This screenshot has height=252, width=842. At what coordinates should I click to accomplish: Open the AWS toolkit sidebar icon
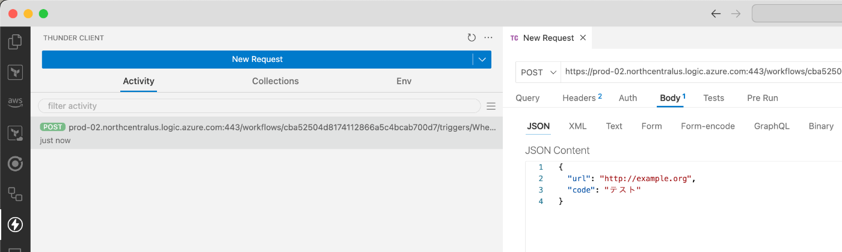pos(15,102)
